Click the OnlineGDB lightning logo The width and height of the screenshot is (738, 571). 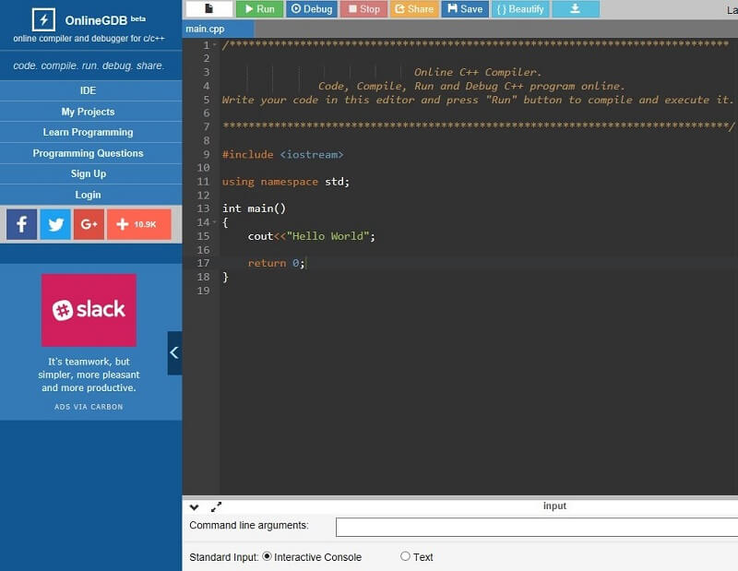point(43,19)
